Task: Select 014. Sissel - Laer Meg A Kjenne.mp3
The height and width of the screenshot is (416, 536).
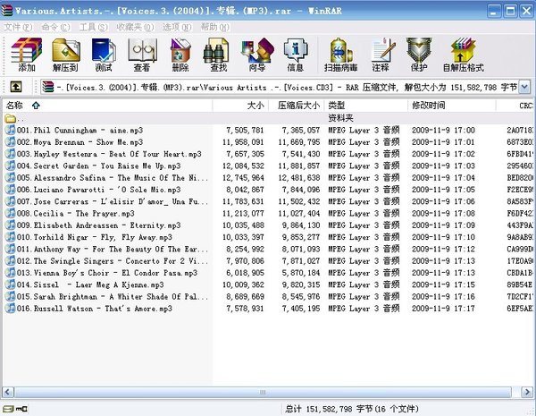Action: point(268,284)
